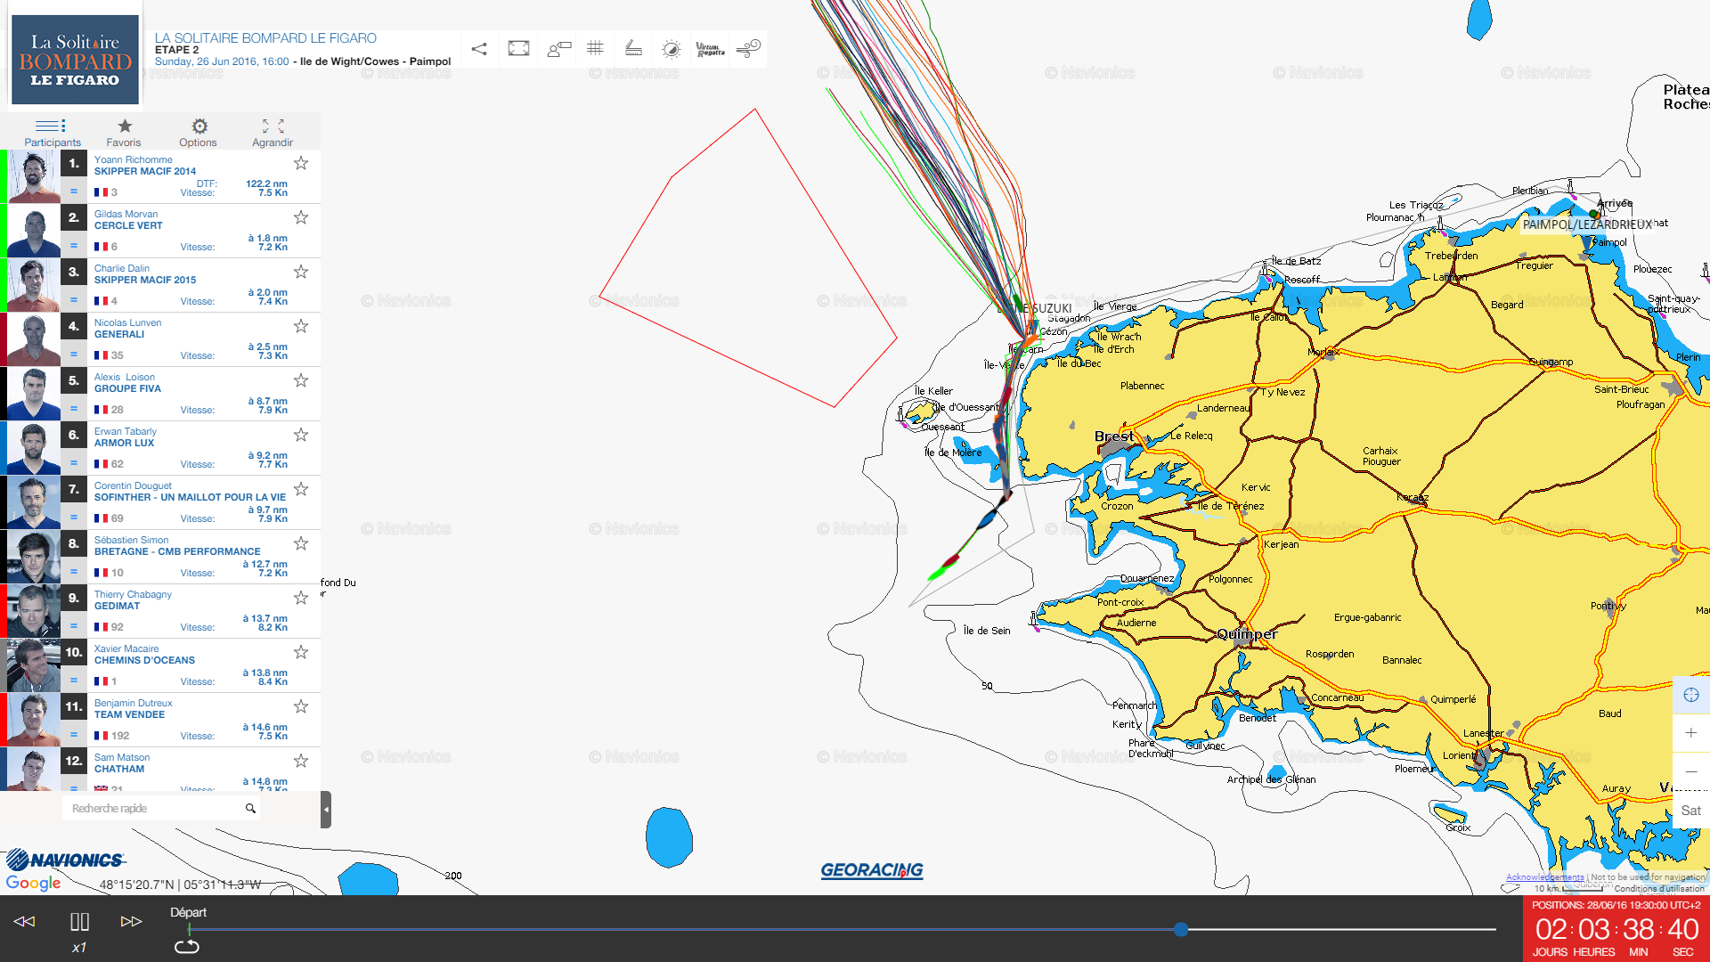Open the Options tab
Viewport: 1710px width, 962px height.
coord(198,132)
